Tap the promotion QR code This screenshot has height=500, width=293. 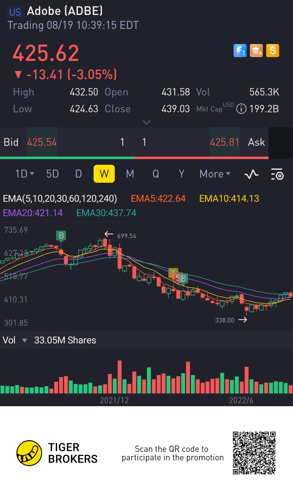pyautogui.click(x=254, y=453)
